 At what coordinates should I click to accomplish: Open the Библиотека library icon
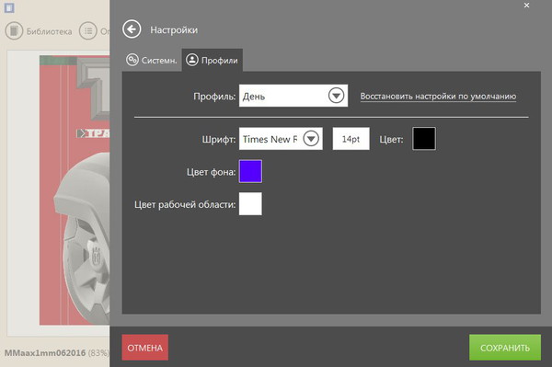pyautogui.click(x=14, y=31)
